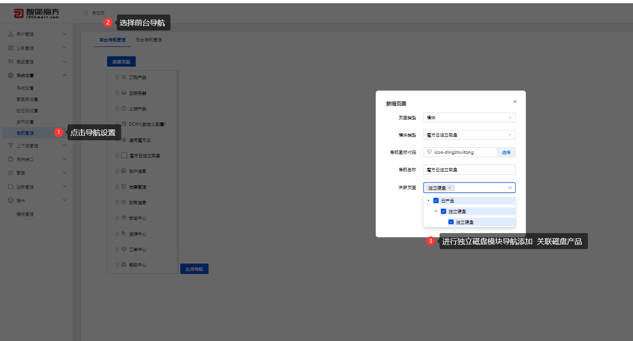Click the icon beside 财务信息
This screenshot has width=633, height=341.
click(124, 202)
